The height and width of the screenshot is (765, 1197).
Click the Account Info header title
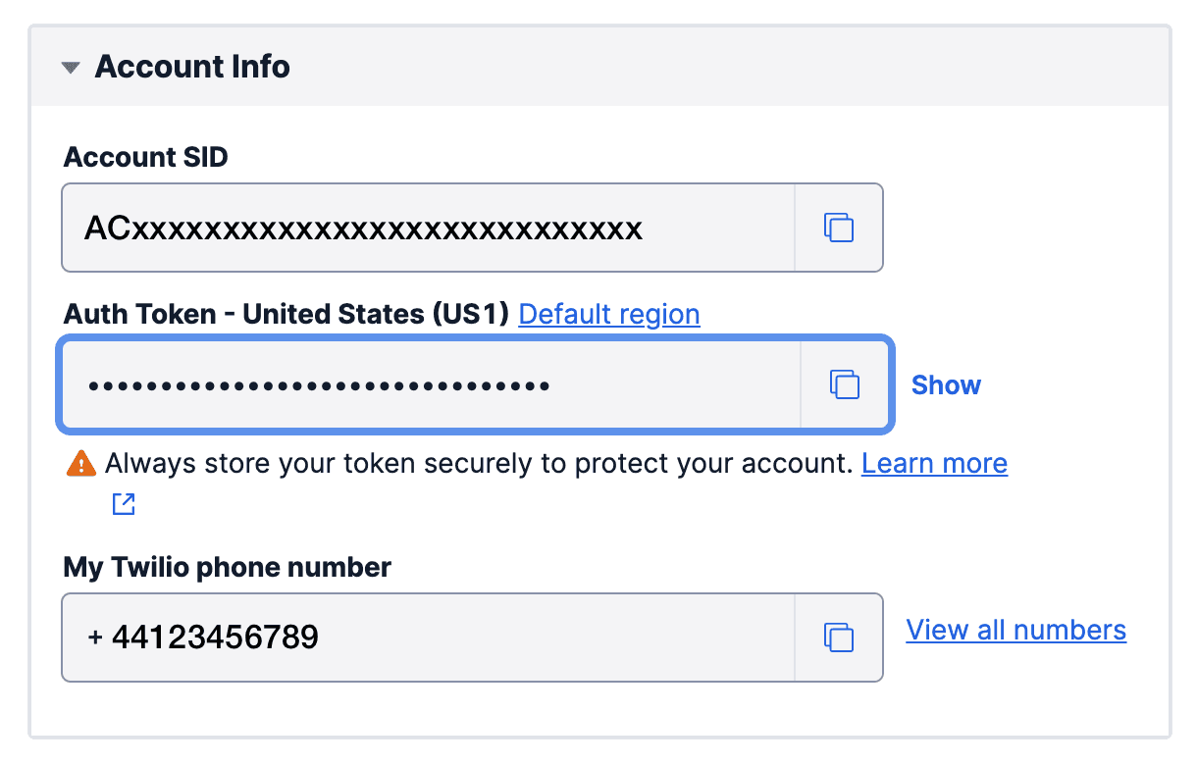tap(192, 66)
